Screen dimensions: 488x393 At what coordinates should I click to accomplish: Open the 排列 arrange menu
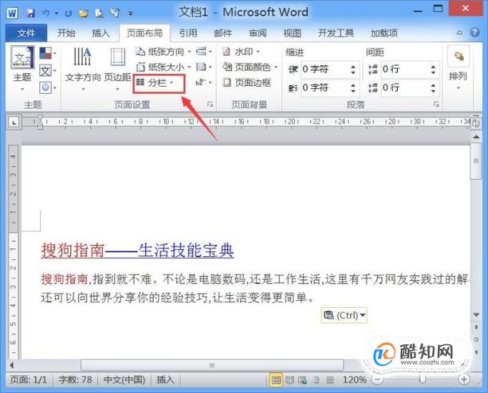click(458, 69)
